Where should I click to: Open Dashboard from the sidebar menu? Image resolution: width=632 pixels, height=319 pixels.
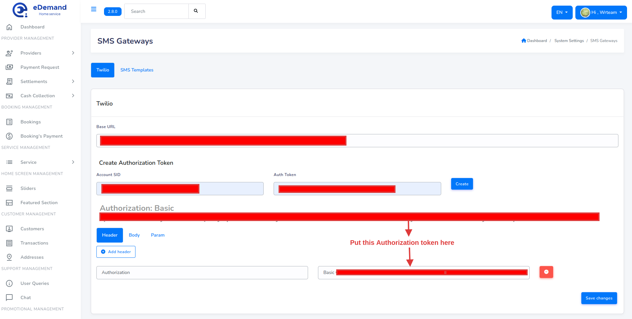click(32, 27)
